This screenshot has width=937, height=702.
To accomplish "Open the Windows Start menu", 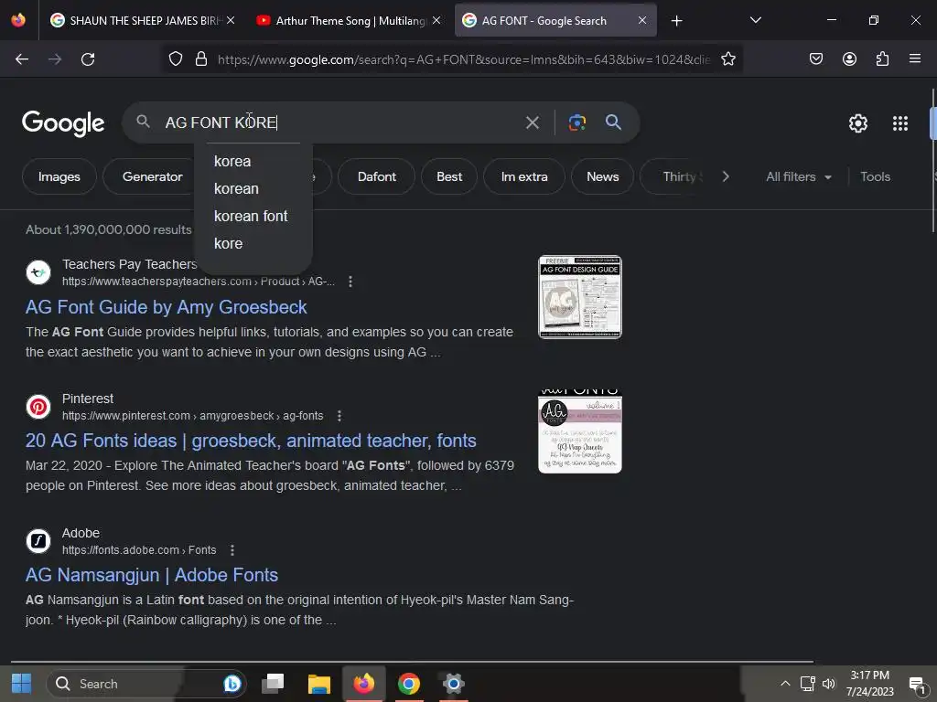I will (x=22, y=684).
